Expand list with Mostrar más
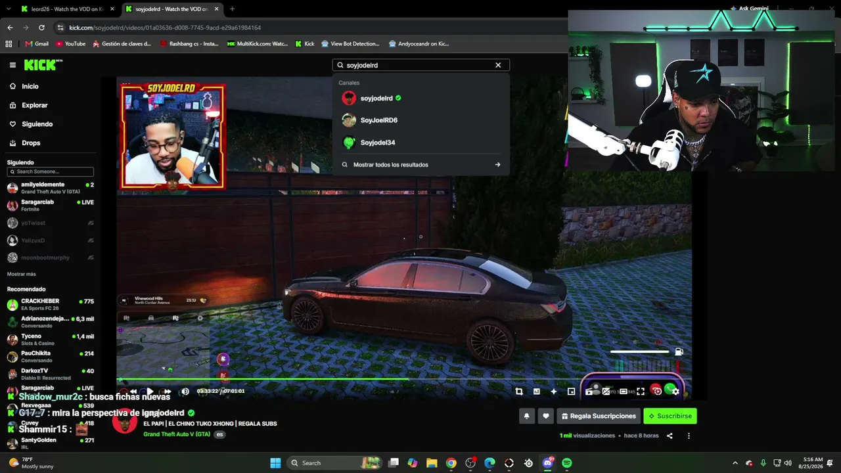Viewport: 841px width, 473px height. pos(22,274)
